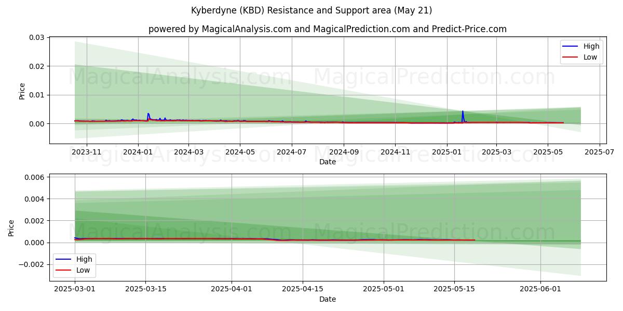Click the '0.00' y-axis label in upper chart
The height and width of the screenshot is (311, 623).
38,124
